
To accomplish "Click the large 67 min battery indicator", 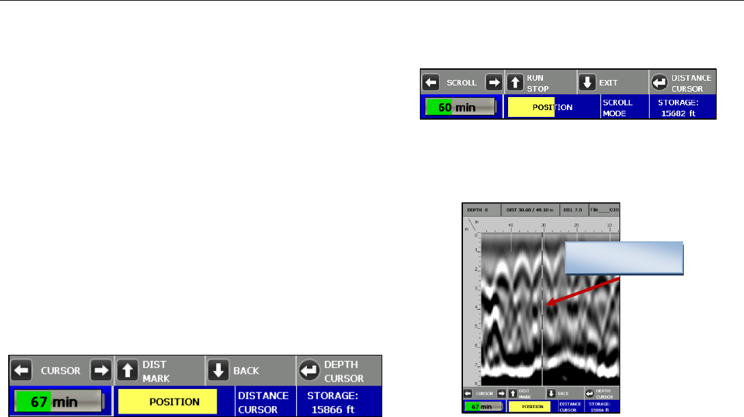I will (59, 401).
